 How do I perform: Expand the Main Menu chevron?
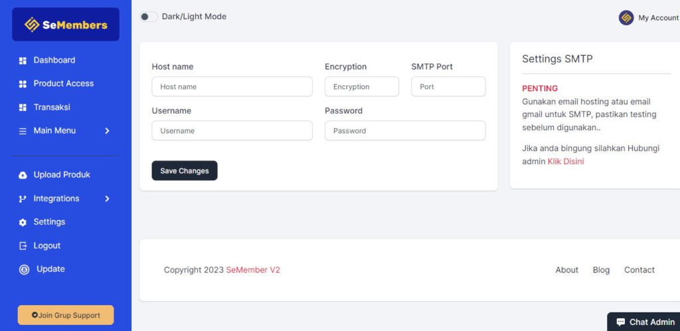click(x=107, y=131)
